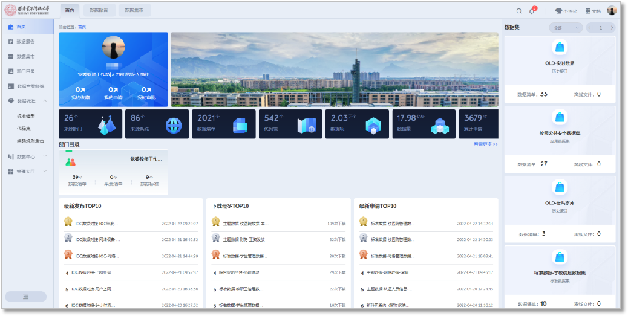Click the stacked pages icon on 2021个 card
This screenshot has width=628, height=316.
point(240,126)
